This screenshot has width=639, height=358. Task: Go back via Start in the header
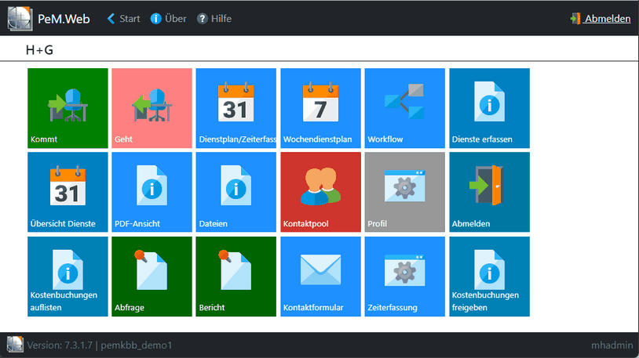click(123, 19)
